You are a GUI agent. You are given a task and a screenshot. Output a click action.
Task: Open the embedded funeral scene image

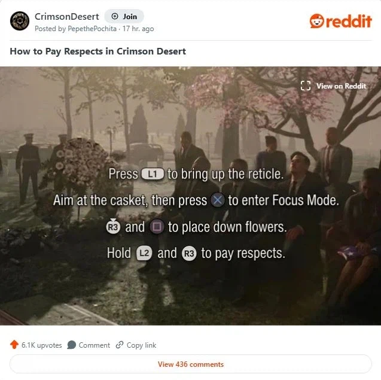pos(190,196)
